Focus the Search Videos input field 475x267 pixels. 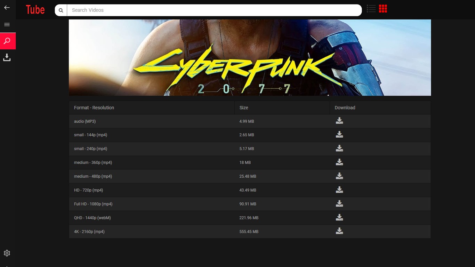(x=214, y=10)
